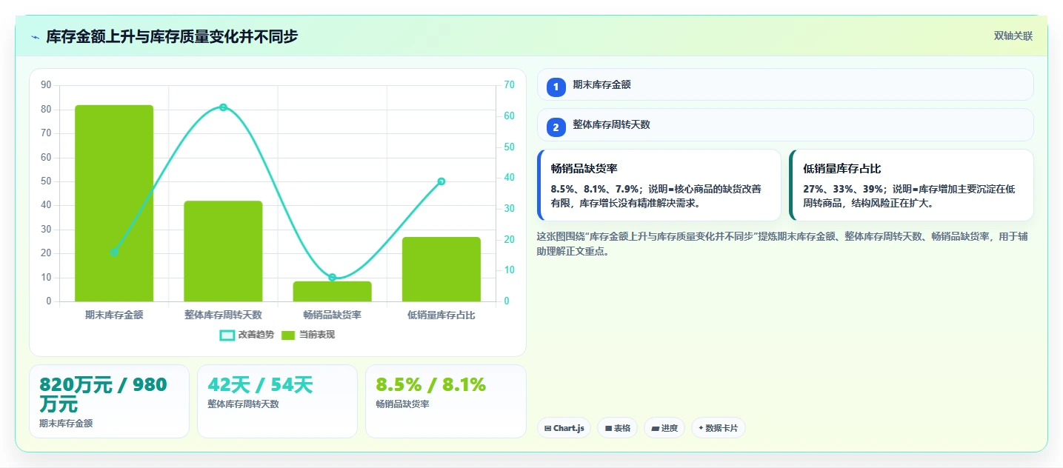Click the 双轴关联 label in header
This screenshot has width=1063, height=468.
1013,36
